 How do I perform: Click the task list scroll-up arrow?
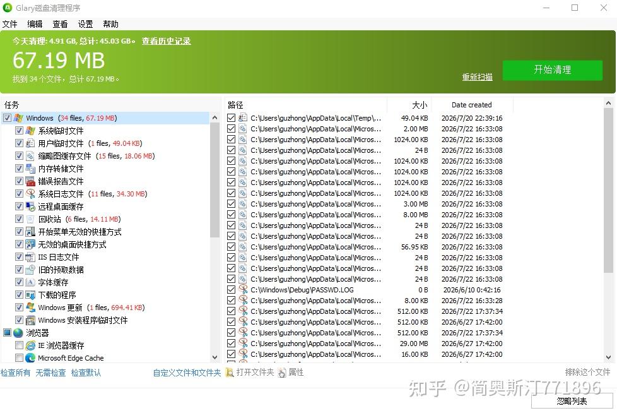point(214,117)
